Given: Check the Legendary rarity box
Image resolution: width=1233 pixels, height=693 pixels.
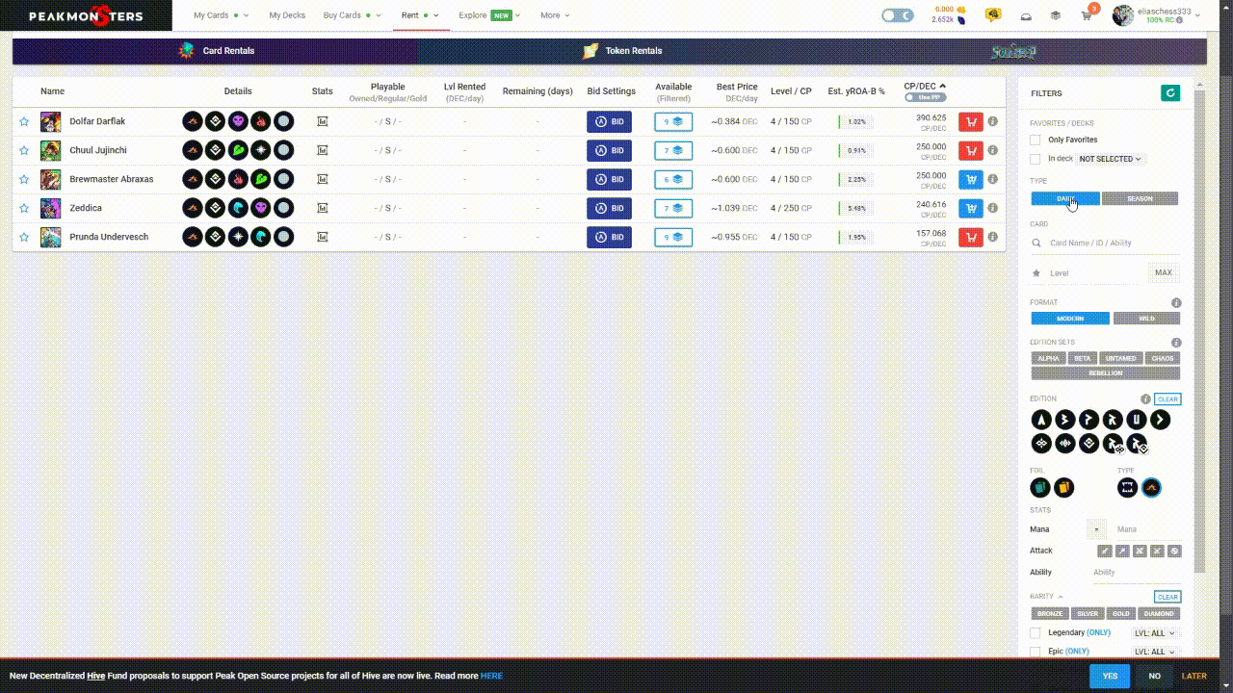Looking at the screenshot, I should pos(1036,633).
